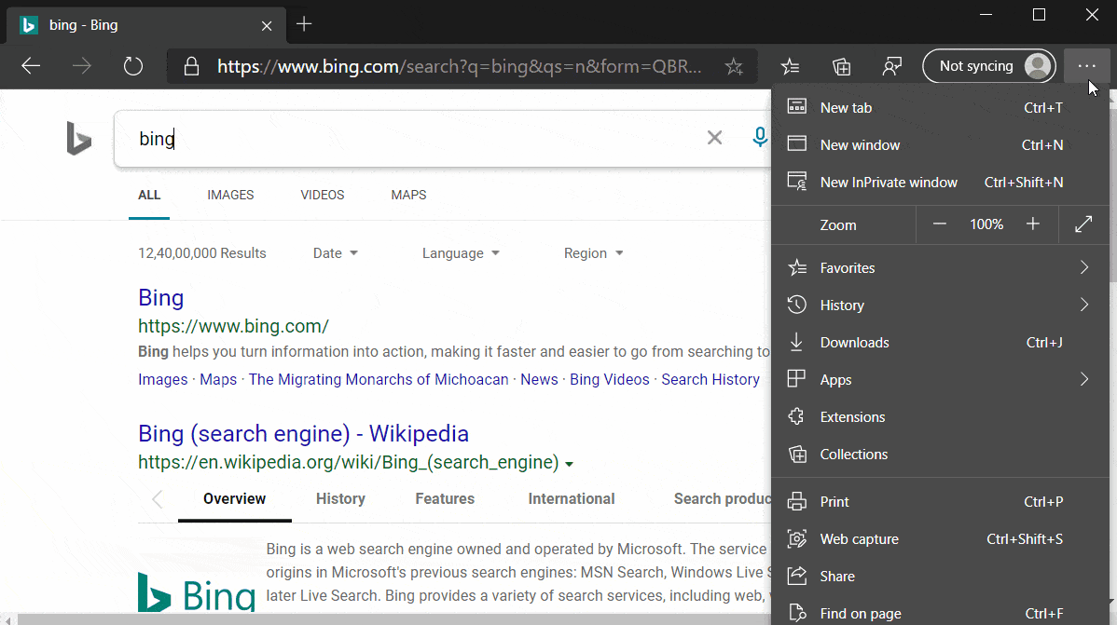Switch to the MAPS tab
This screenshot has width=1117, height=625.
pyautogui.click(x=408, y=195)
